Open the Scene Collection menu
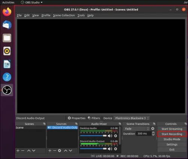 click(x=64, y=15)
